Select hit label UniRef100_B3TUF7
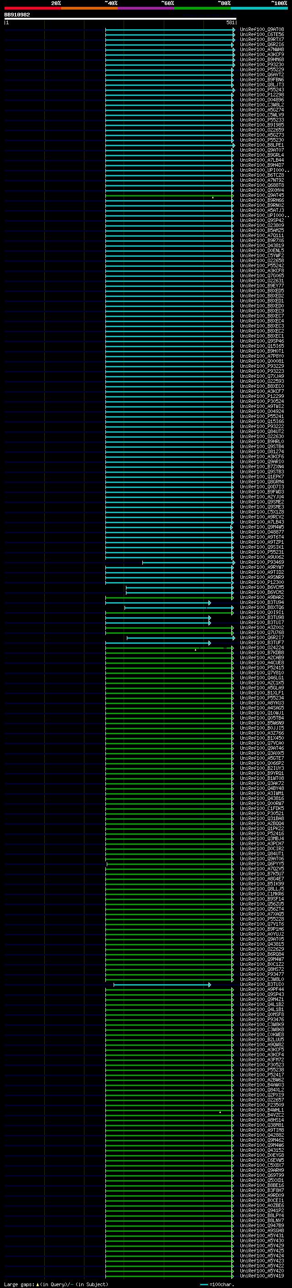The height and width of the screenshot is (1288, 292). [262, 643]
